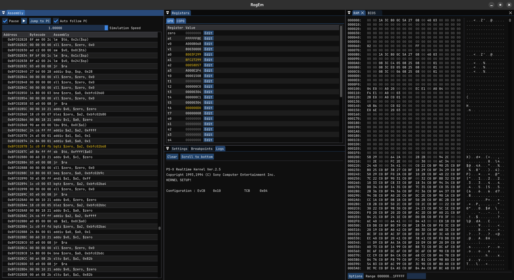Collapse the Registers panel via triangle icon
This screenshot has width=514, height=280.
coord(168,13)
